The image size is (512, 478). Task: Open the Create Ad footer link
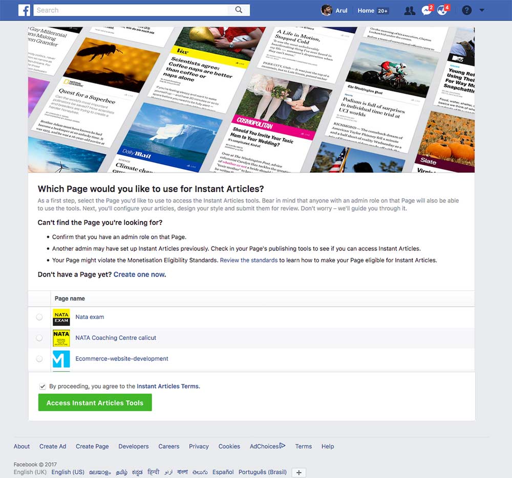(x=53, y=446)
